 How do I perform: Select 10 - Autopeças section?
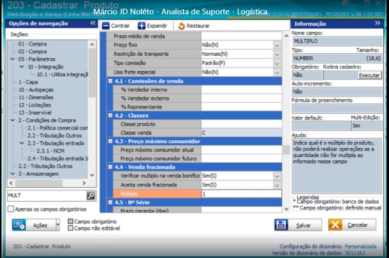pyautogui.click(x=36, y=90)
